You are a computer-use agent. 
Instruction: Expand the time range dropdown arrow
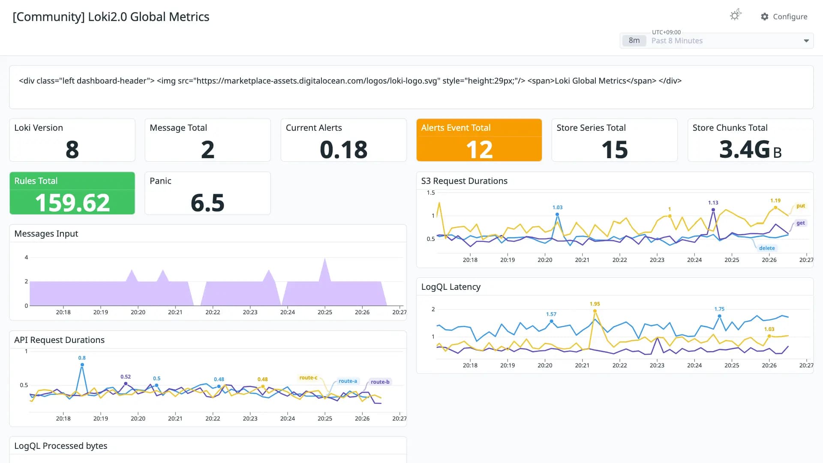[806, 41]
